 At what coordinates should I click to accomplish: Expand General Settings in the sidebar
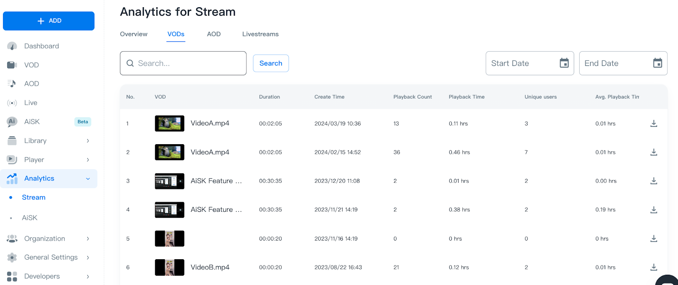(88, 258)
